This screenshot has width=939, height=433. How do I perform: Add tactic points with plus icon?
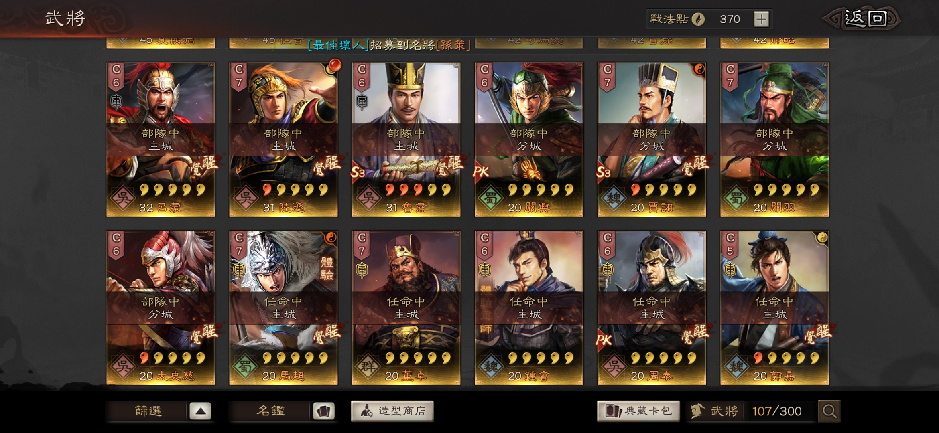(x=761, y=19)
